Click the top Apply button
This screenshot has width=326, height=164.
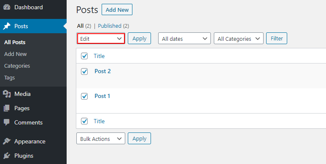coord(139,38)
